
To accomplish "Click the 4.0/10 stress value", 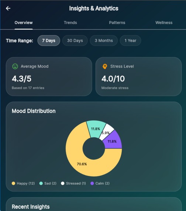I will (113, 79).
